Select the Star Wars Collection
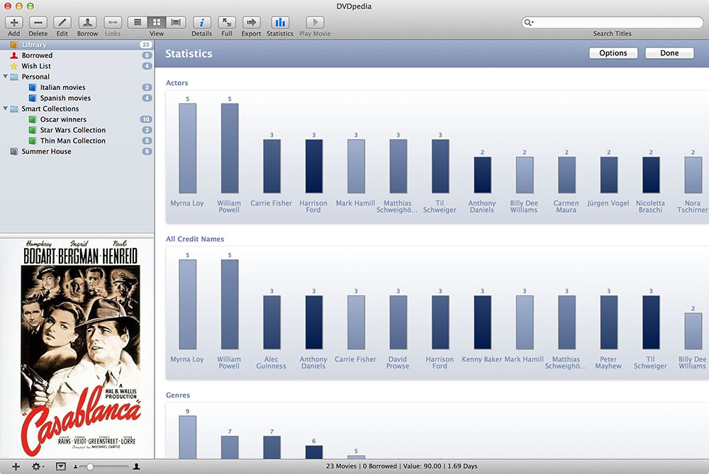The width and height of the screenshot is (709, 474). click(x=77, y=130)
